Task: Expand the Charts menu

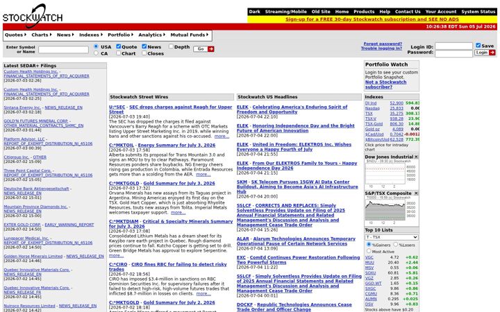Action: click(42, 35)
